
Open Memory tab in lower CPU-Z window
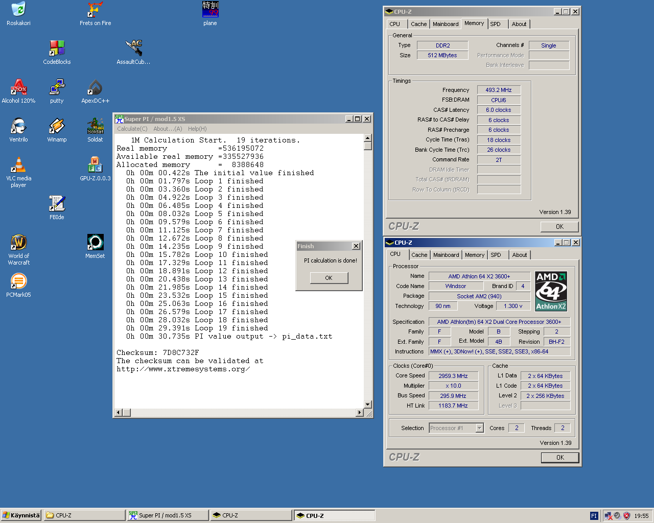pos(475,255)
